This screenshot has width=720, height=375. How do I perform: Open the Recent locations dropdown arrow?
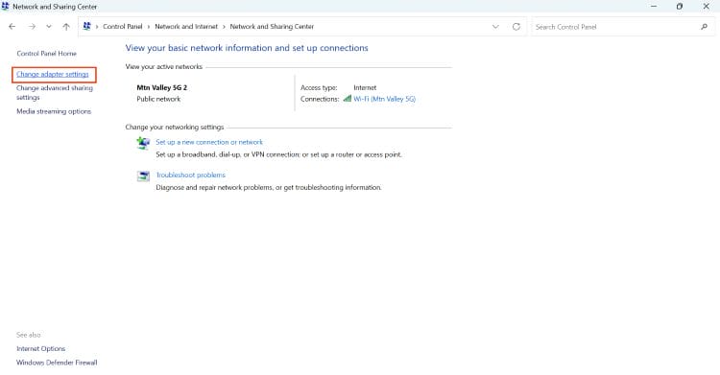(49, 27)
